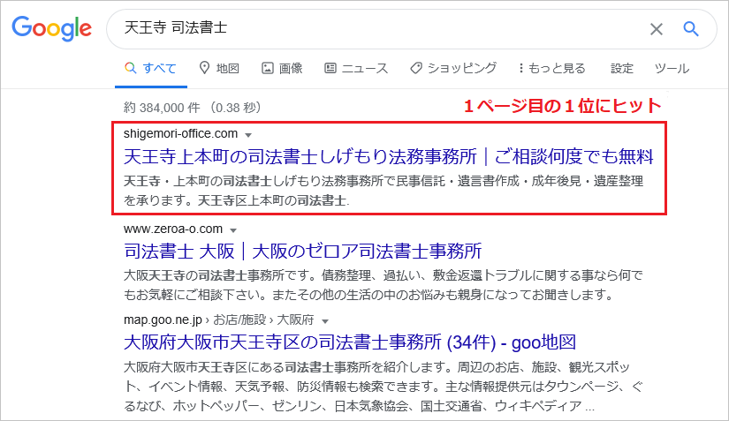
Task: Switch to the 地図 tab
Action: point(219,68)
